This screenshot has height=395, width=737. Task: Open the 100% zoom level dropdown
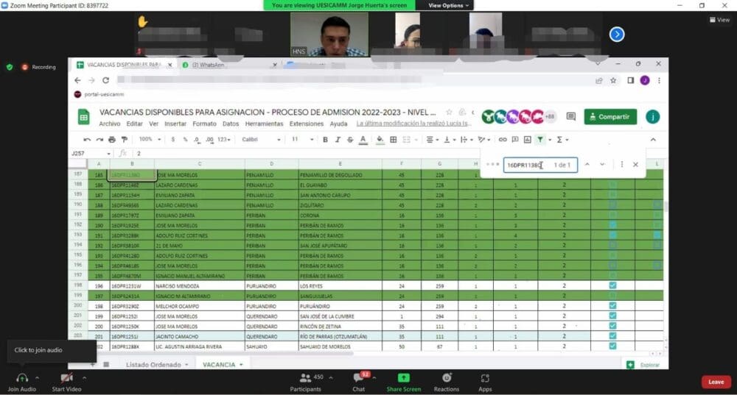(x=150, y=139)
